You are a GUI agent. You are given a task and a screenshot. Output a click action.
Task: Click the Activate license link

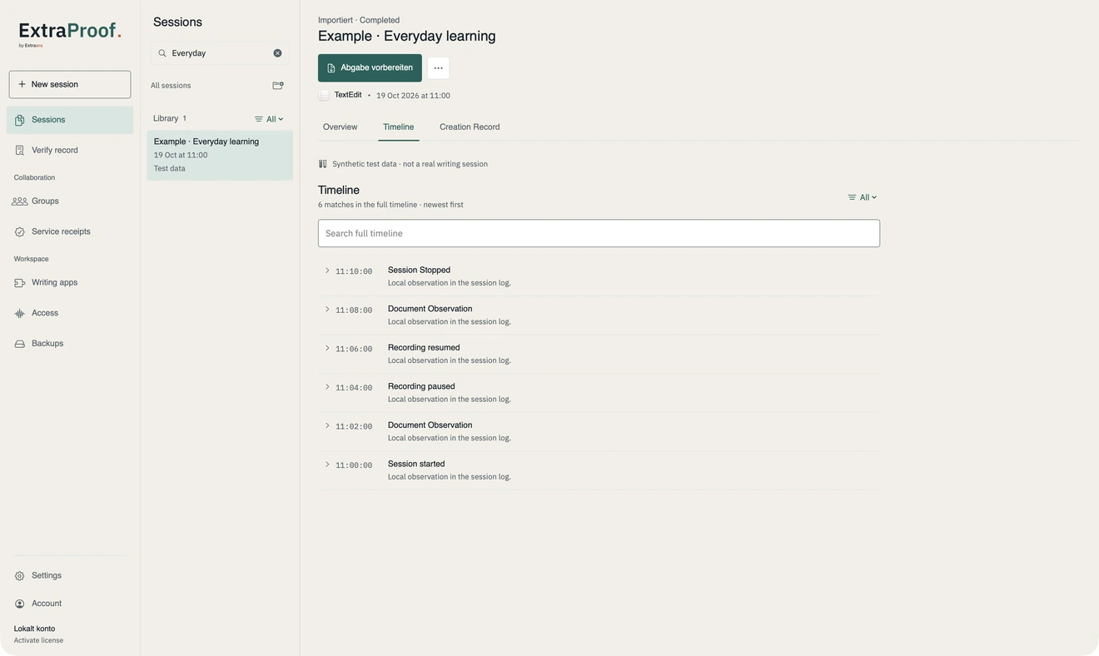tap(38, 641)
